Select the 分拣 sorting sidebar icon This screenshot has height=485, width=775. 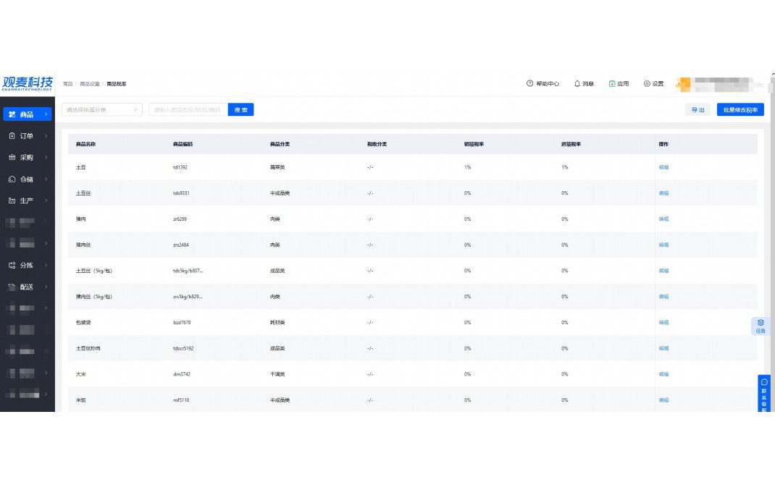[12, 265]
